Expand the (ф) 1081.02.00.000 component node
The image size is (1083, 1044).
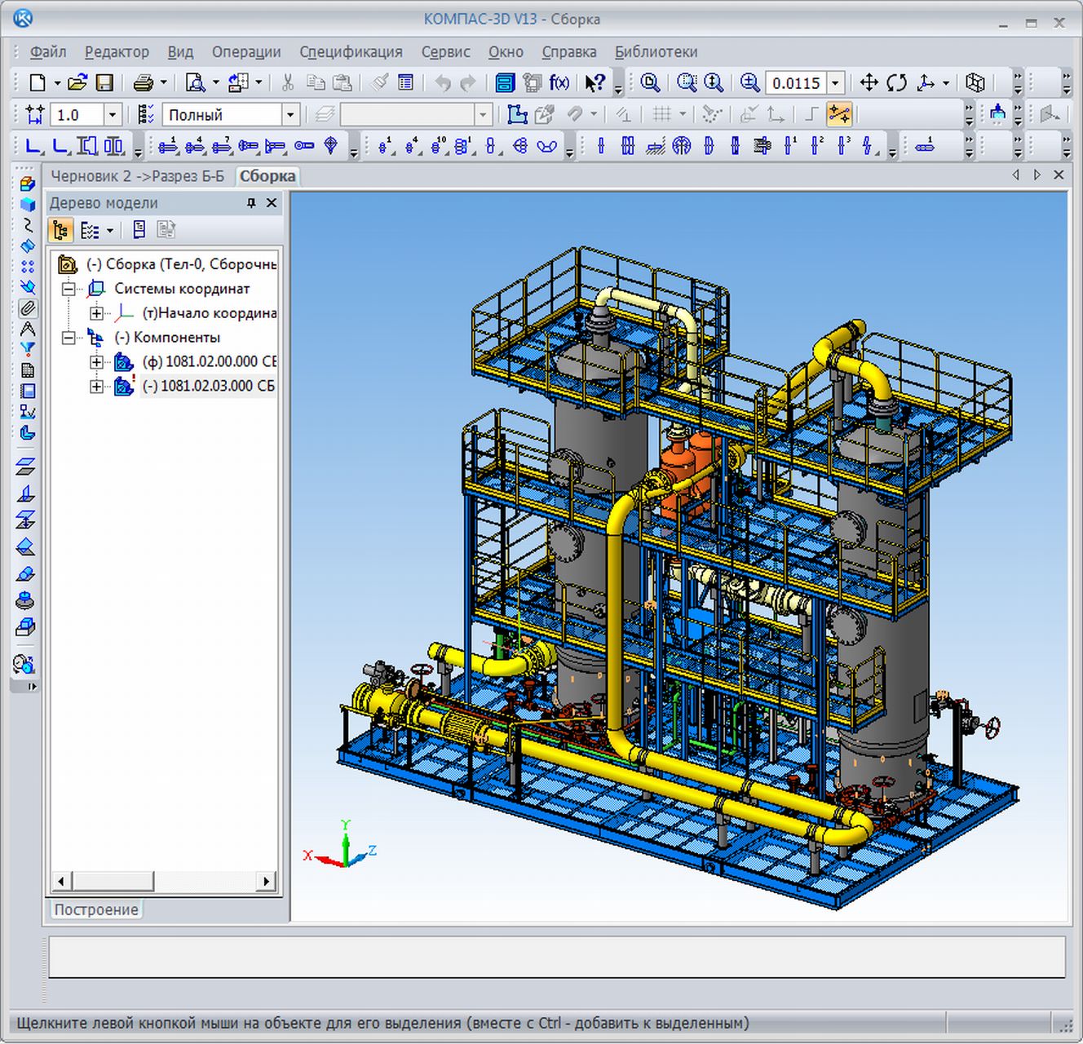(96, 361)
